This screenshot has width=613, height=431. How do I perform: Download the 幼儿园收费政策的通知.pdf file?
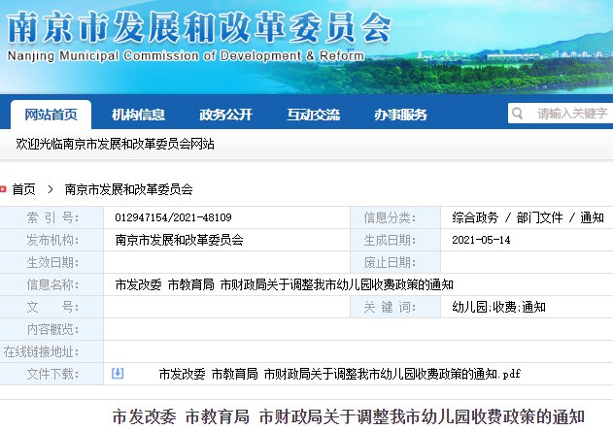(340, 374)
